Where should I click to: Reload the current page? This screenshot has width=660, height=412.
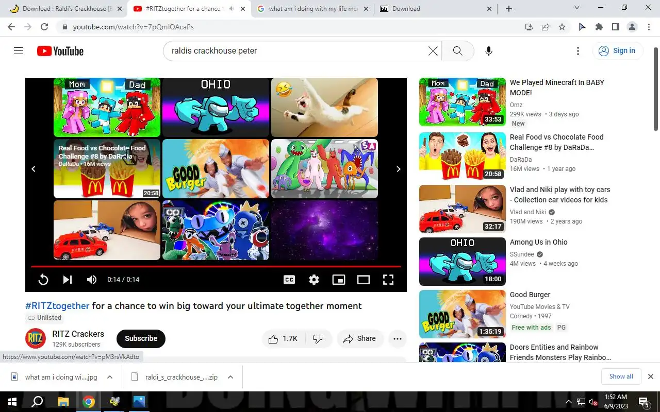(x=44, y=27)
